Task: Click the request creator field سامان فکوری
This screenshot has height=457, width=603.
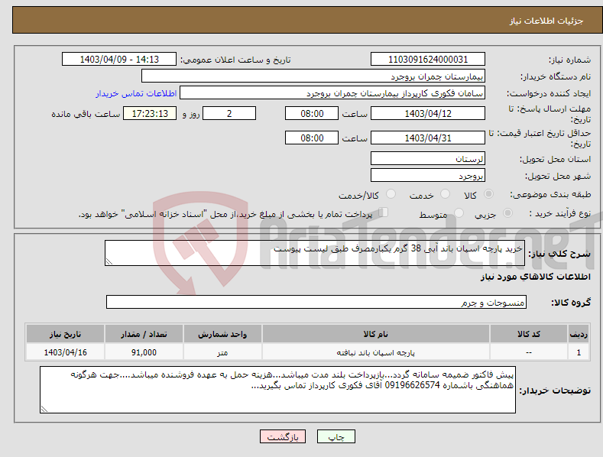Action: tap(332, 92)
